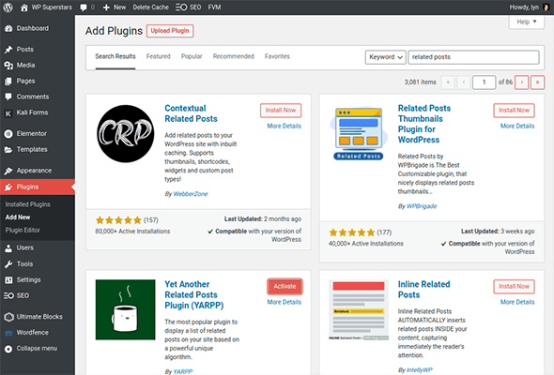Open Inline Related Posts title link
Viewport: 554px width, 375px height.
click(423, 290)
